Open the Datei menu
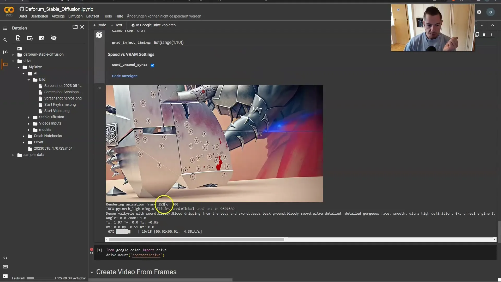The height and width of the screenshot is (282, 501). click(x=23, y=16)
